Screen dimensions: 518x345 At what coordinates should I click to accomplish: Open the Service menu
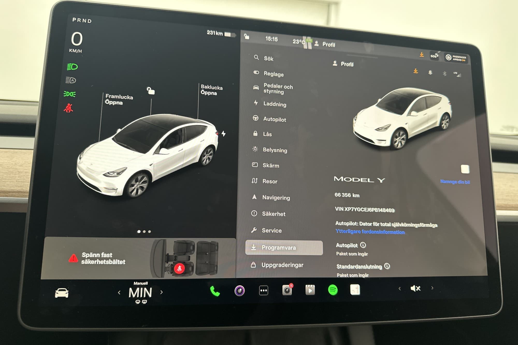coord(266,230)
